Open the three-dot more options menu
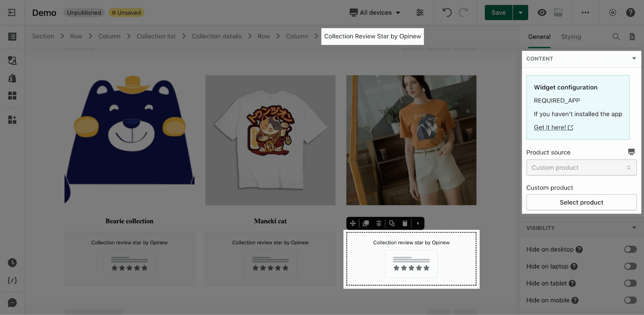644x315 pixels. pos(585,12)
